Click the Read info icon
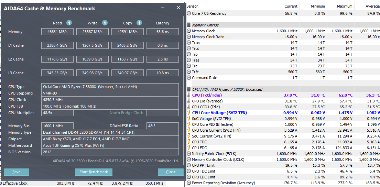380x187 pixels. (x=69, y=23)
